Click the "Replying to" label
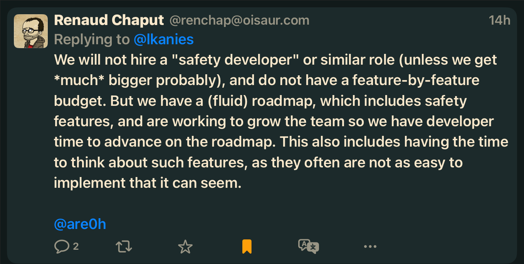Screen dimensions: 524x264 coord(92,39)
